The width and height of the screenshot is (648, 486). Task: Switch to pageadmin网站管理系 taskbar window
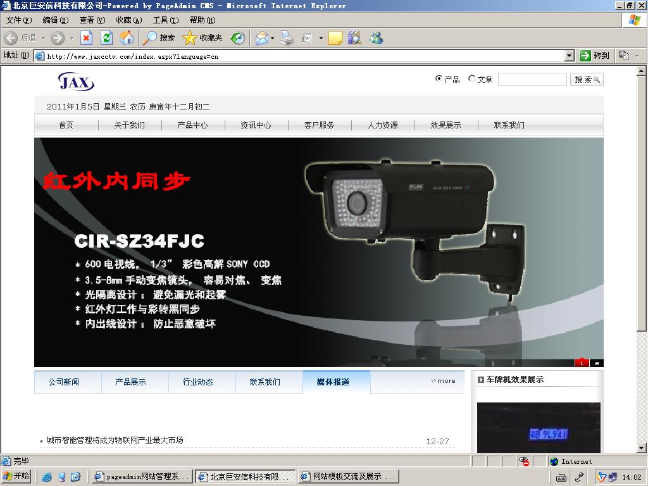coord(142,477)
